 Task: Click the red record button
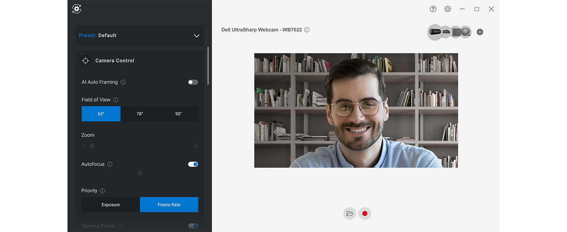pyautogui.click(x=365, y=213)
